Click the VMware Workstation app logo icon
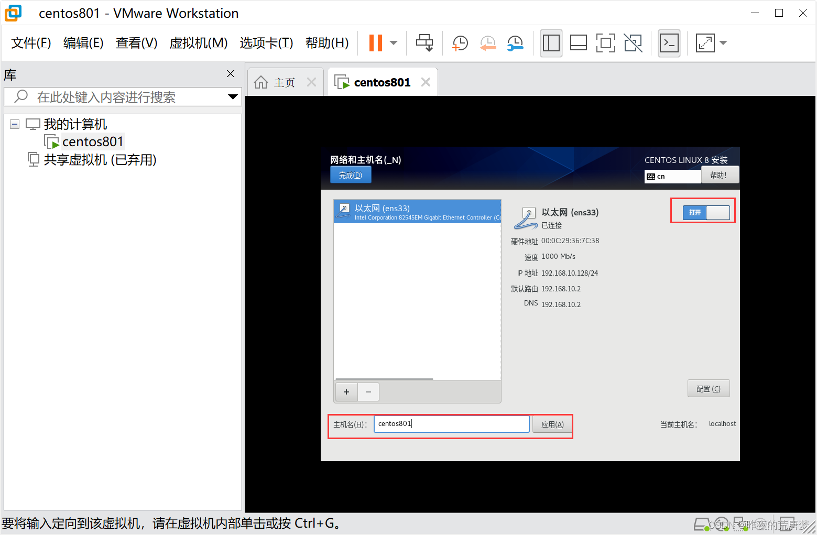Screen dimensions: 817x535 coord(13,13)
